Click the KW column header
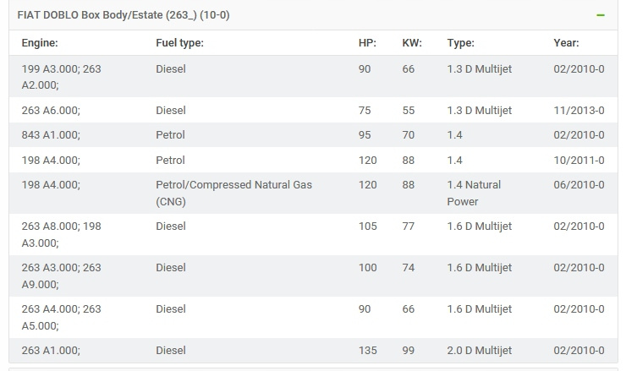626x371 pixels. [412, 43]
